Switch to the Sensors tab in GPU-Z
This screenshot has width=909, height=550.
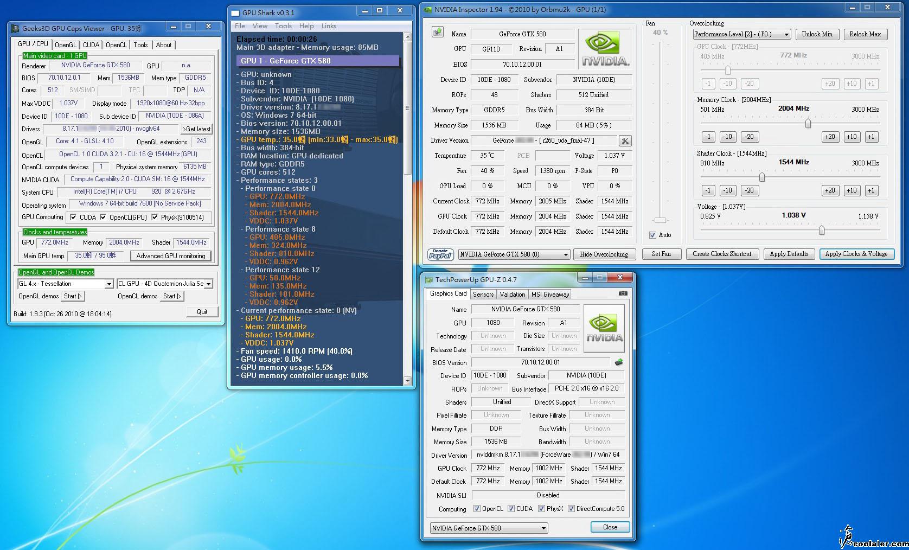(483, 295)
